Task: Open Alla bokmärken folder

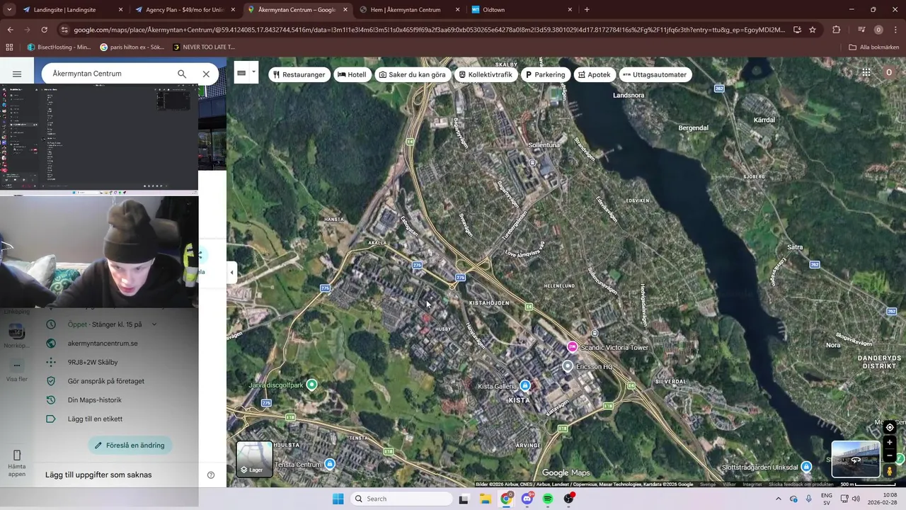Action: pyautogui.click(x=873, y=47)
